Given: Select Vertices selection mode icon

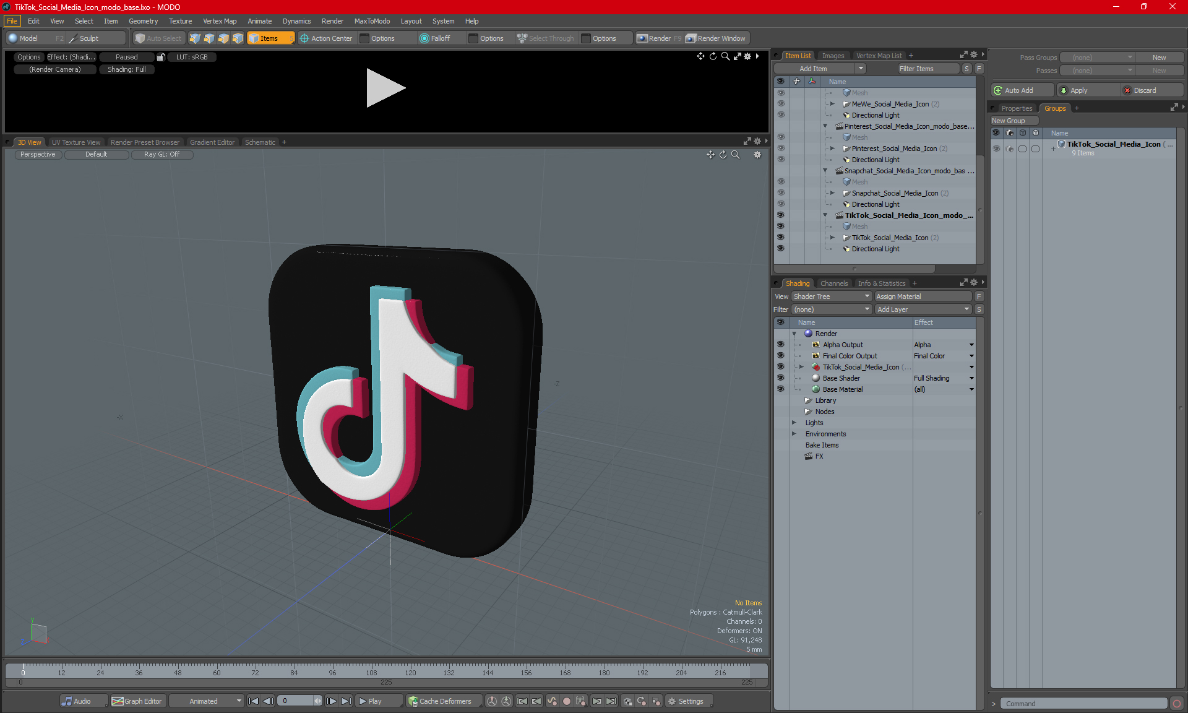Looking at the screenshot, I should (195, 38).
